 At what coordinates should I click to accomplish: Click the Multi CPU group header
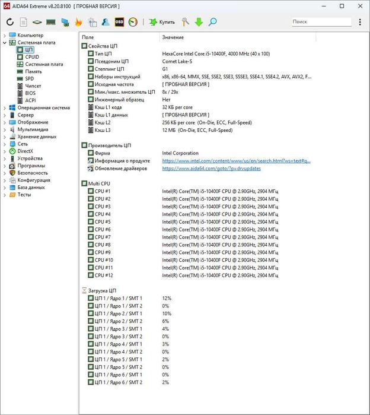96,183
